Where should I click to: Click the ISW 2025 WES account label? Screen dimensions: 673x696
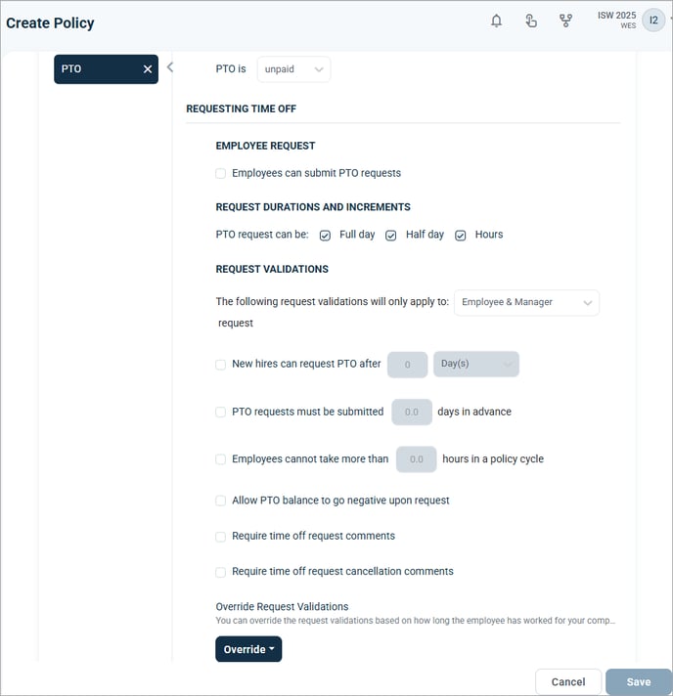tap(616, 20)
